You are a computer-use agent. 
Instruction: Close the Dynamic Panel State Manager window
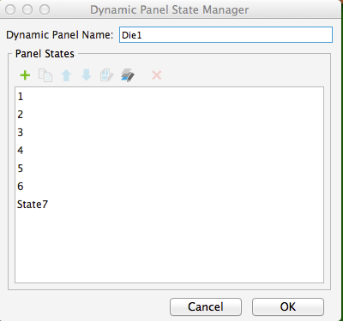pyautogui.click(x=10, y=9)
